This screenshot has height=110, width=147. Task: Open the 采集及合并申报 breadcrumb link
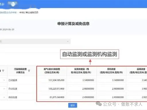(8, 13)
